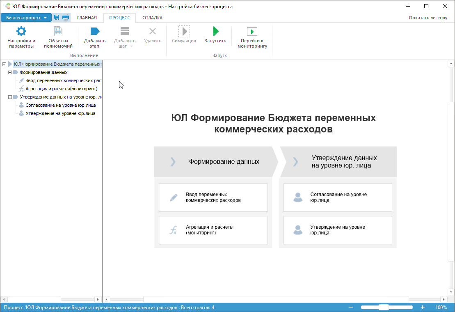Click Перейти к мониторингу icon

(x=252, y=32)
